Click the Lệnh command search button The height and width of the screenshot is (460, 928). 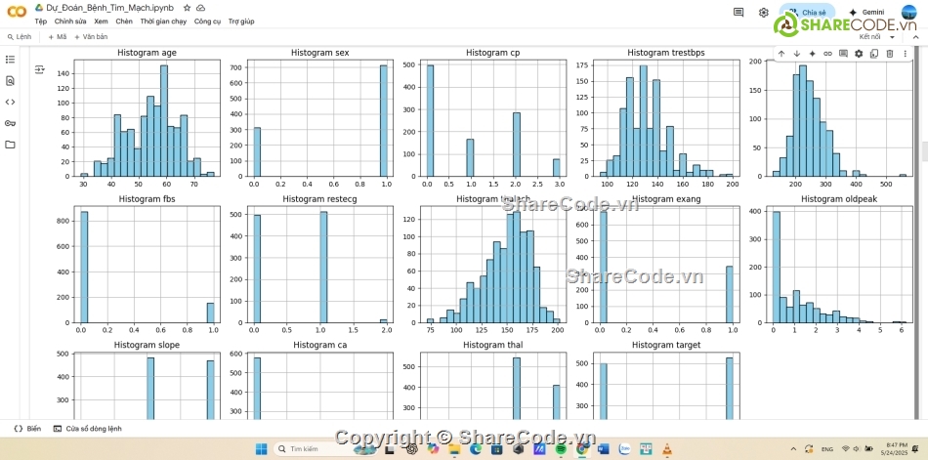(x=19, y=37)
